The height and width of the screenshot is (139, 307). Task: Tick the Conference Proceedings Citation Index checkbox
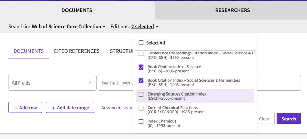[141, 54]
